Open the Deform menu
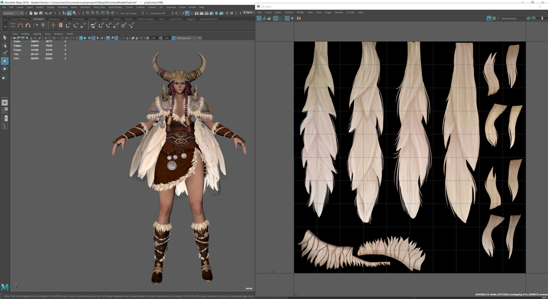Viewport: 548px width, 299px height. tap(152, 7)
